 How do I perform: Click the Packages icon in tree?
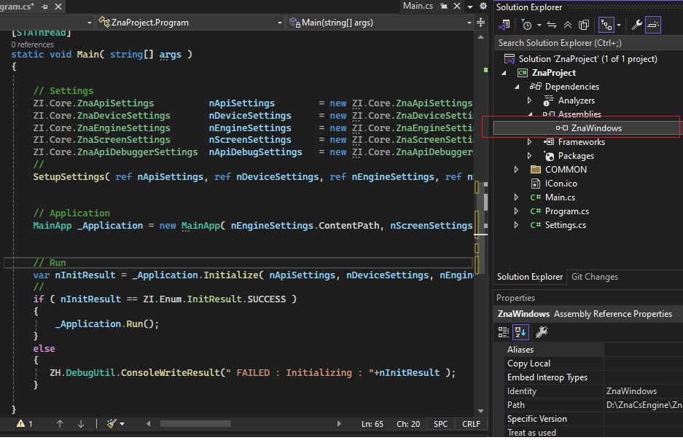(549, 156)
